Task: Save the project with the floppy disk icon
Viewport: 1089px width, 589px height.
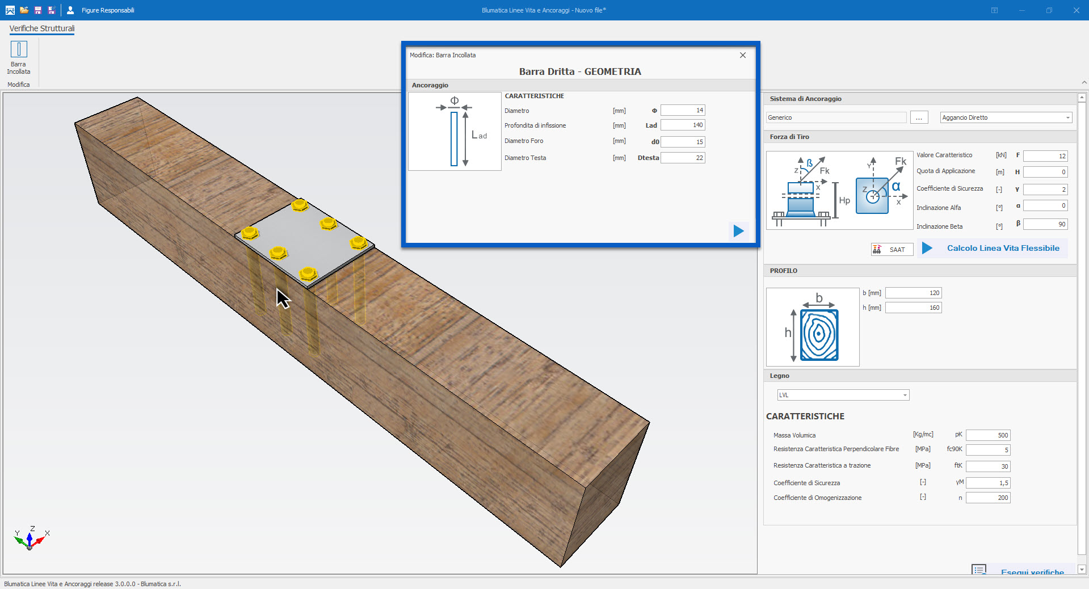Action: [38, 10]
